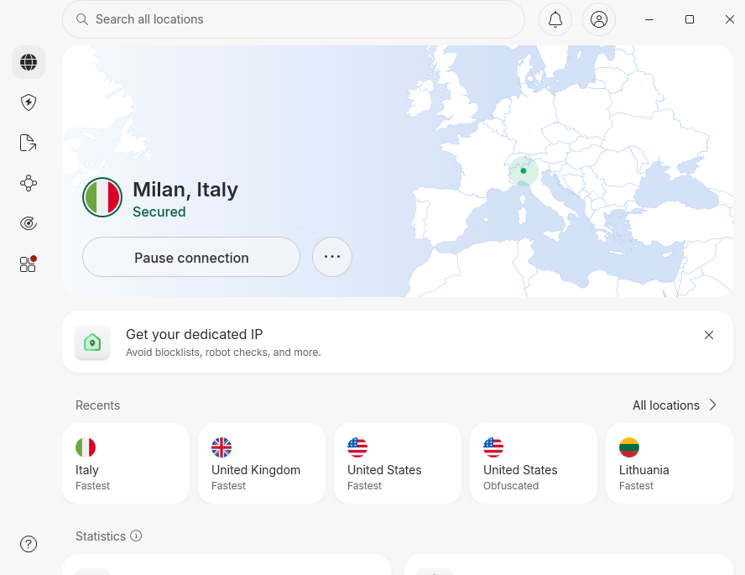Image resolution: width=745 pixels, height=575 pixels.
Task: Click the Recents section label
Action: click(97, 405)
